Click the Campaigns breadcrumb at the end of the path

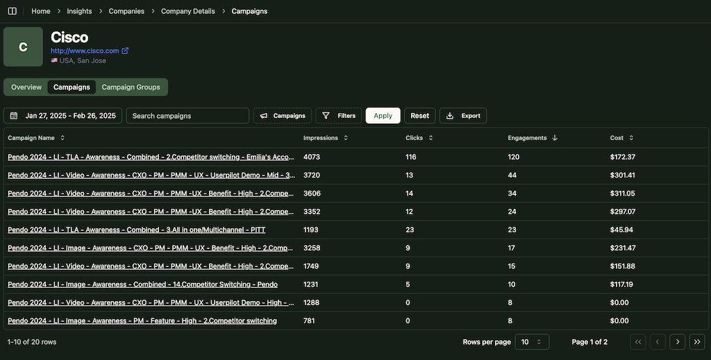pyautogui.click(x=249, y=11)
